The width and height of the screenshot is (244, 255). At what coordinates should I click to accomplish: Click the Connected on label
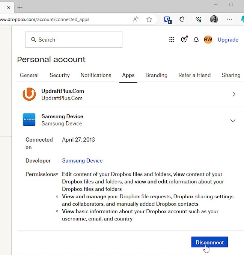[x=39, y=143]
